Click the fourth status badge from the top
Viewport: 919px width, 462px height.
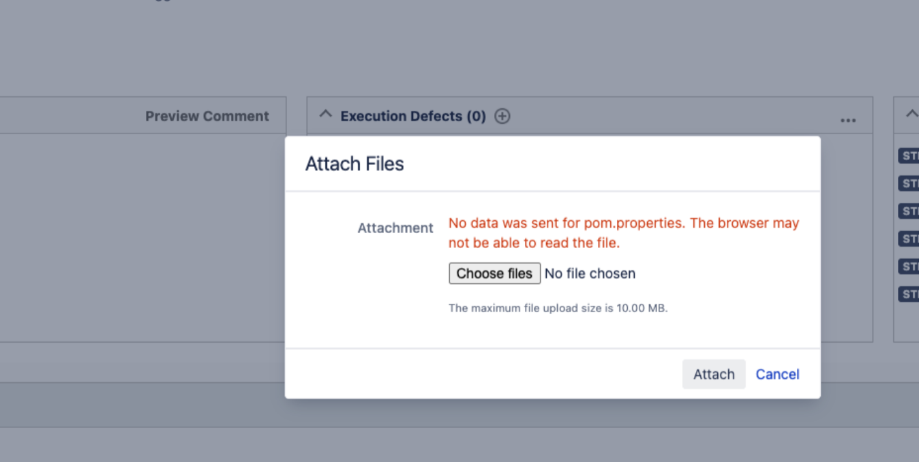pos(909,238)
